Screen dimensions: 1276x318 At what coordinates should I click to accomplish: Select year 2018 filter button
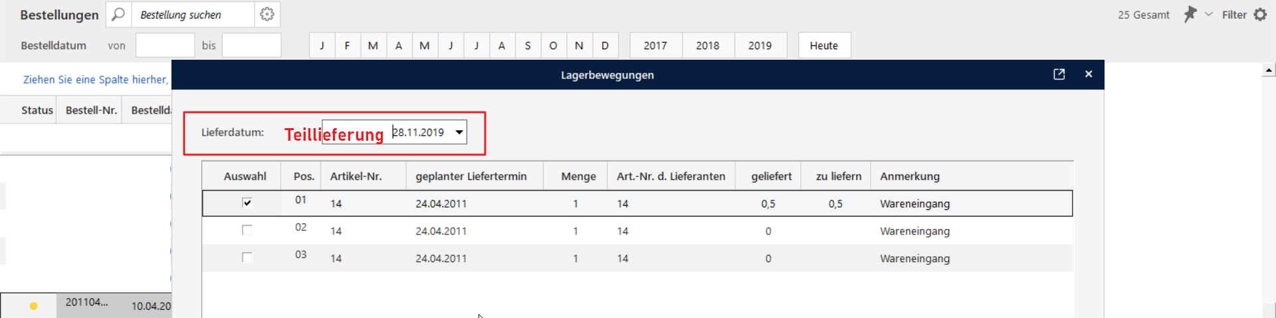click(708, 45)
